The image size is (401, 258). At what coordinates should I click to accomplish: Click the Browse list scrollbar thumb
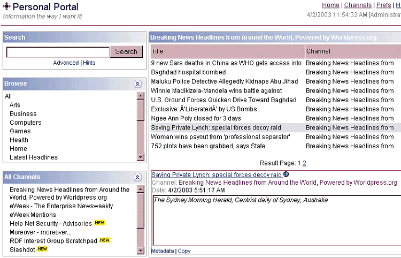pyautogui.click(x=141, y=110)
